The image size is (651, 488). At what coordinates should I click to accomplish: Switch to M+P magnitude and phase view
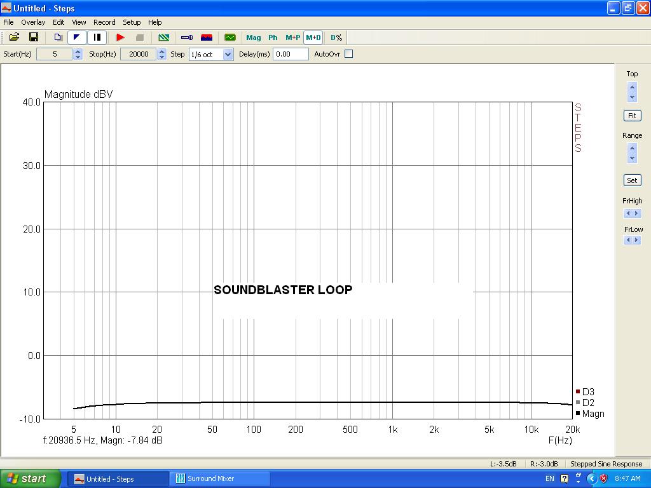click(292, 37)
